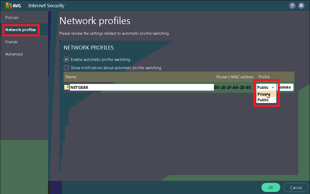Confirm changes with the OK button
The image size is (310, 194).
pyautogui.click(x=270, y=188)
